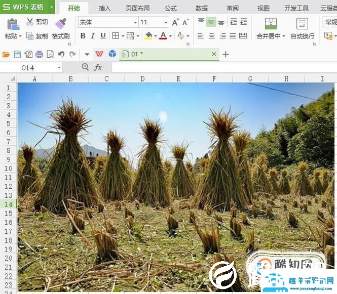Toggle vertical middle alignment
This screenshot has width=337, height=294.
click(211, 22)
